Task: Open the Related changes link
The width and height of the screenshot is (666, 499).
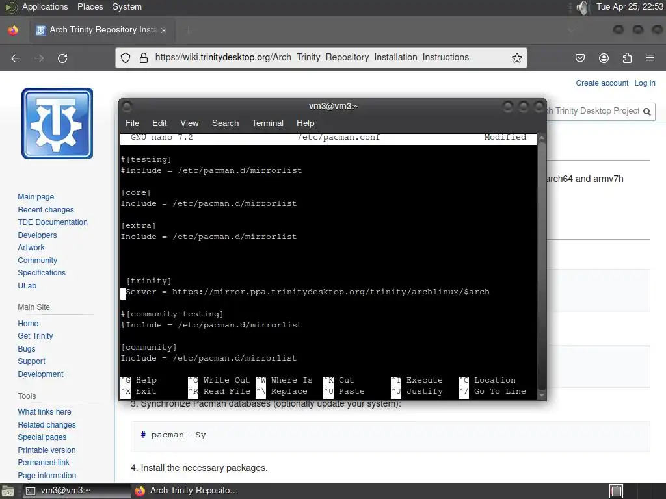Action: coord(47,425)
